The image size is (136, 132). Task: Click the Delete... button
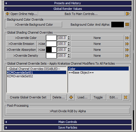(x=59, y=97)
